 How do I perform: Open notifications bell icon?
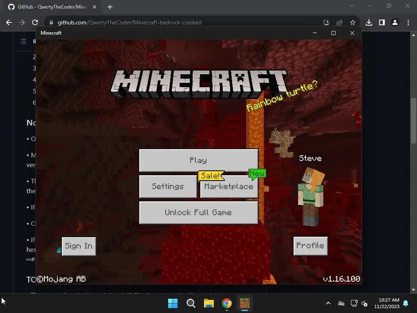point(406,303)
